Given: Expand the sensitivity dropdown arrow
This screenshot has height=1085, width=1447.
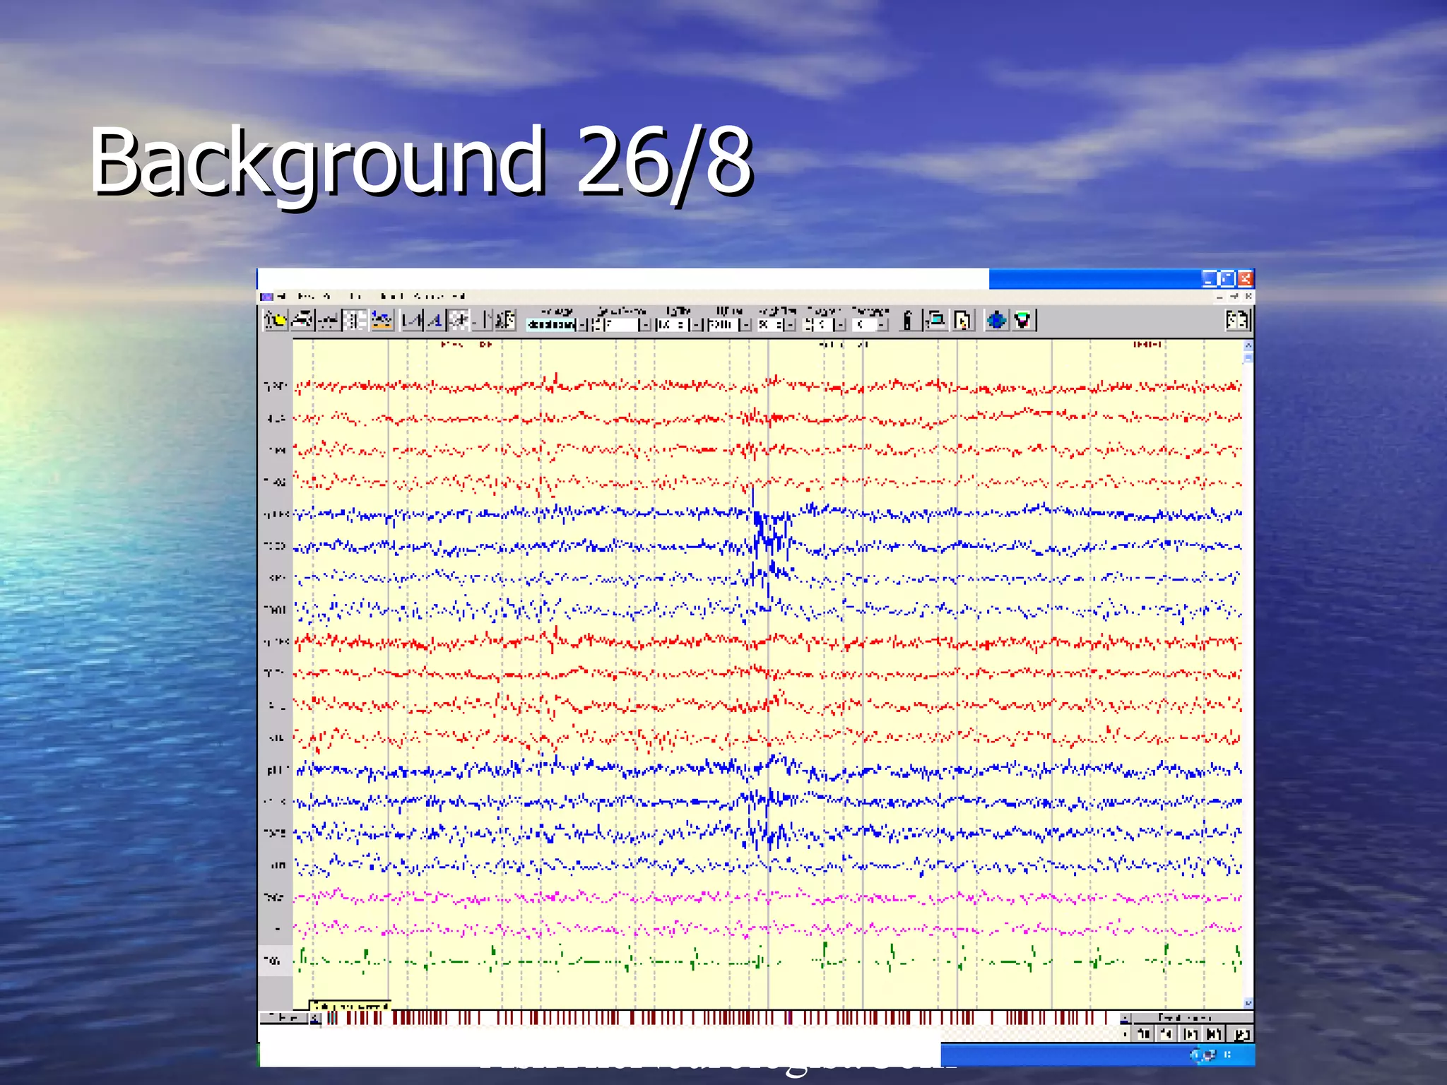Looking at the screenshot, I should point(644,325).
